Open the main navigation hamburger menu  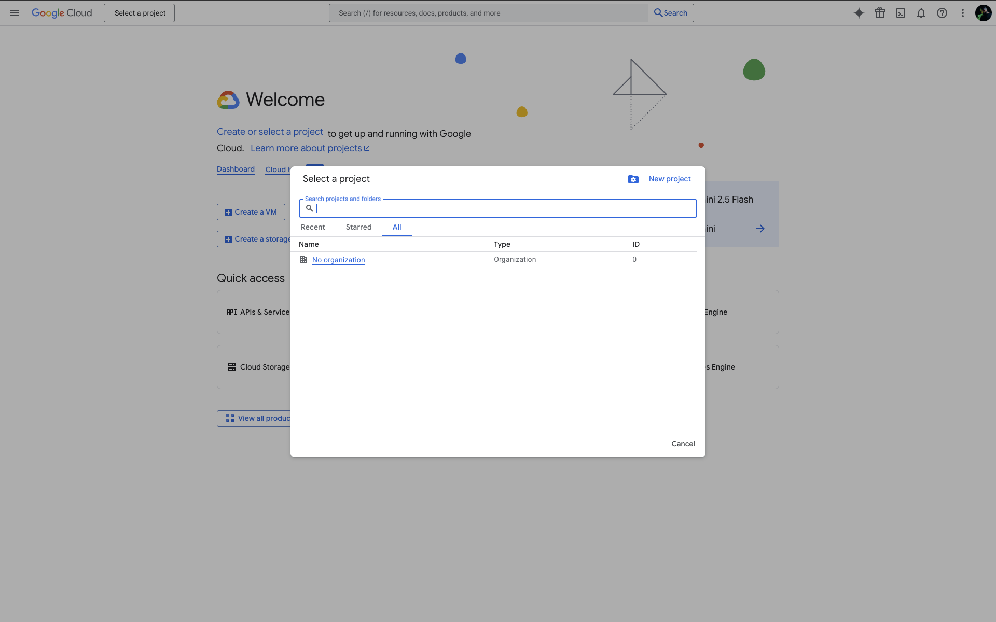click(x=15, y=13)
